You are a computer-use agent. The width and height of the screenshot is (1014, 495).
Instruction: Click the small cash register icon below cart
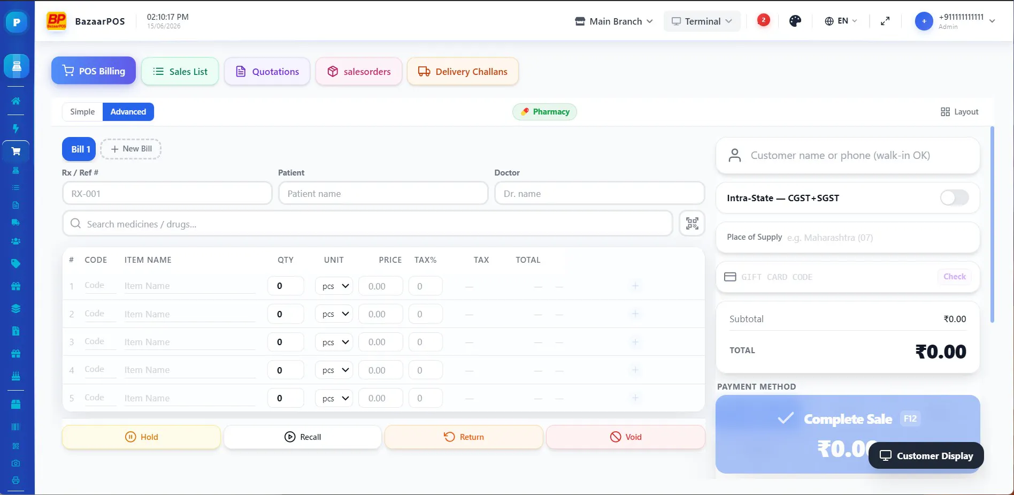16,170
